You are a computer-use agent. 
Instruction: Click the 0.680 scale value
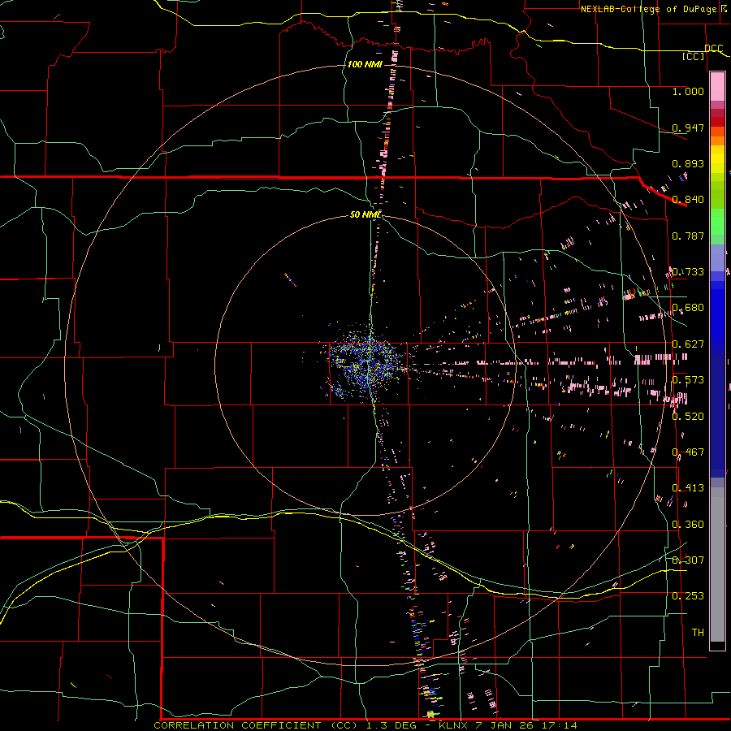tap(688, 308)
